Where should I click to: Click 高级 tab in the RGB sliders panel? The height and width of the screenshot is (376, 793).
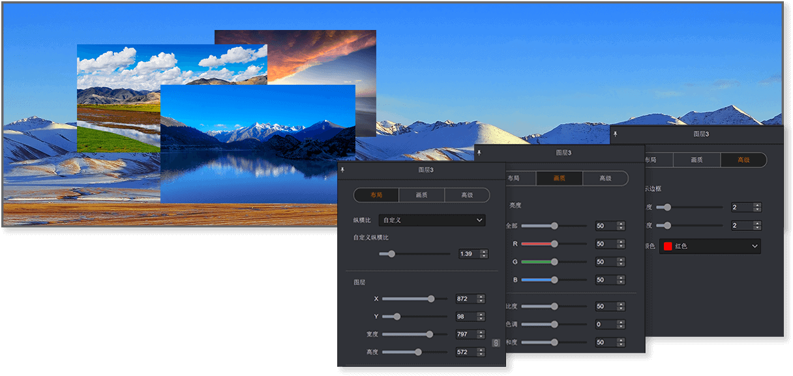tap(605, 178)
